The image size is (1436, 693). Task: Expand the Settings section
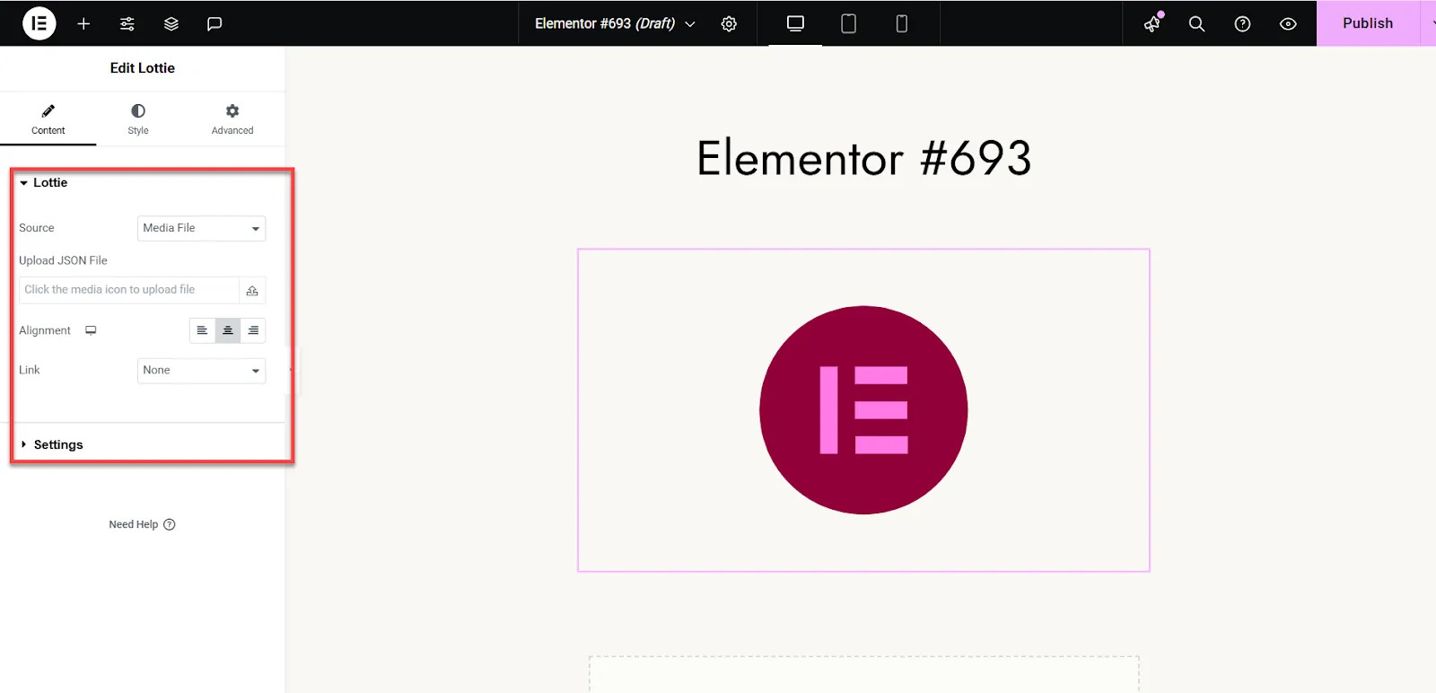52,444
